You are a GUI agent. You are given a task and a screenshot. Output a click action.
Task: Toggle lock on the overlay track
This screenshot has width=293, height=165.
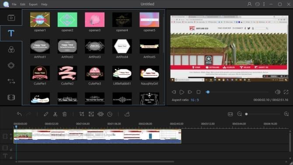11,150
